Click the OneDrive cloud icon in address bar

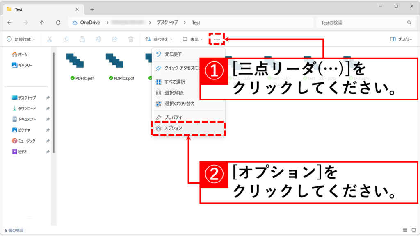(x=75, y=23)
